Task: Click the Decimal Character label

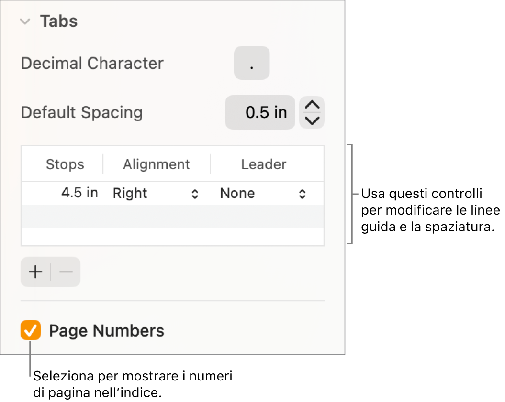Action: [x=92, y=64]
